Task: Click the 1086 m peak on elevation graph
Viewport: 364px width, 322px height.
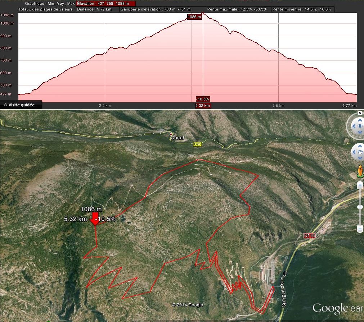Action: pos(203,13)
